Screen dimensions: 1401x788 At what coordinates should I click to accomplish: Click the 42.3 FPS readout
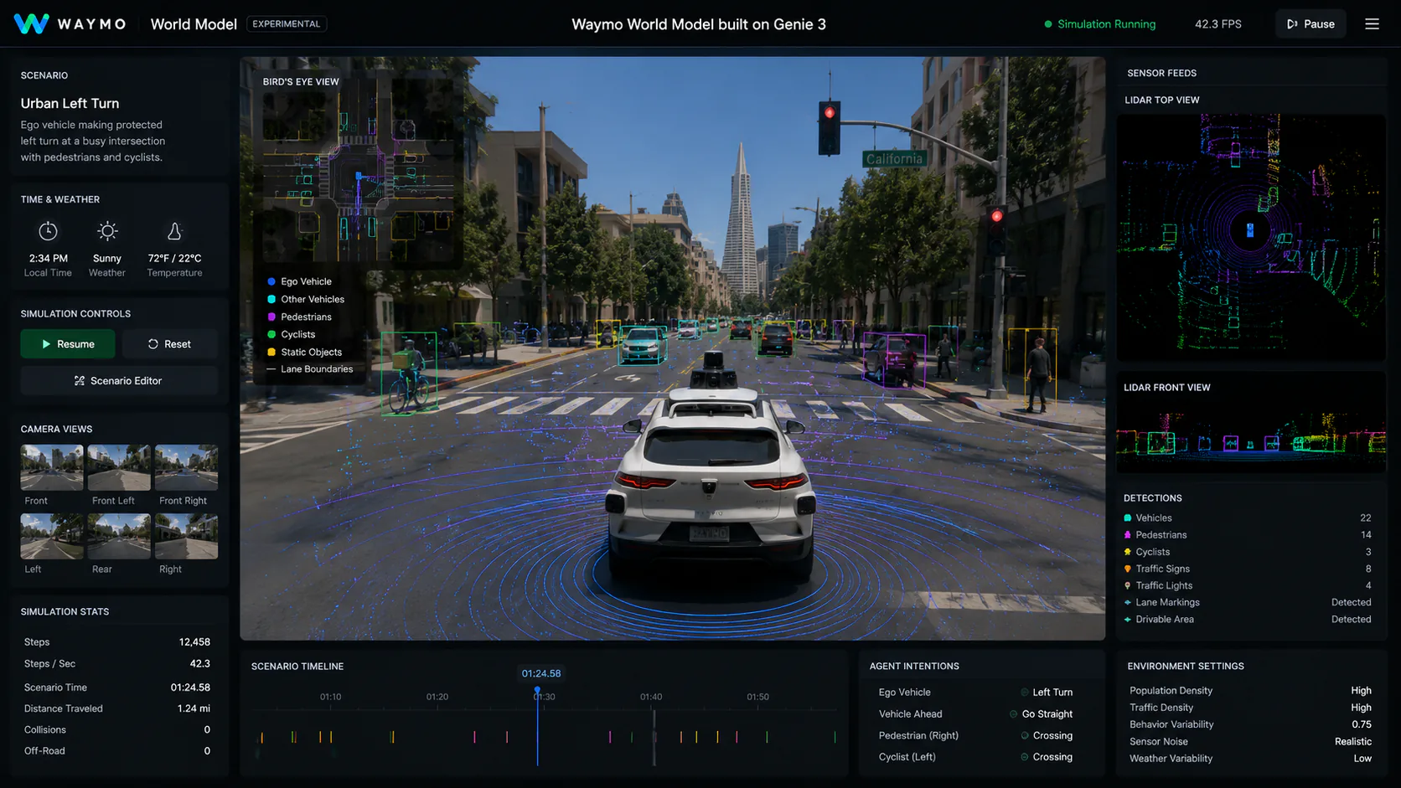pos(1218,23)
